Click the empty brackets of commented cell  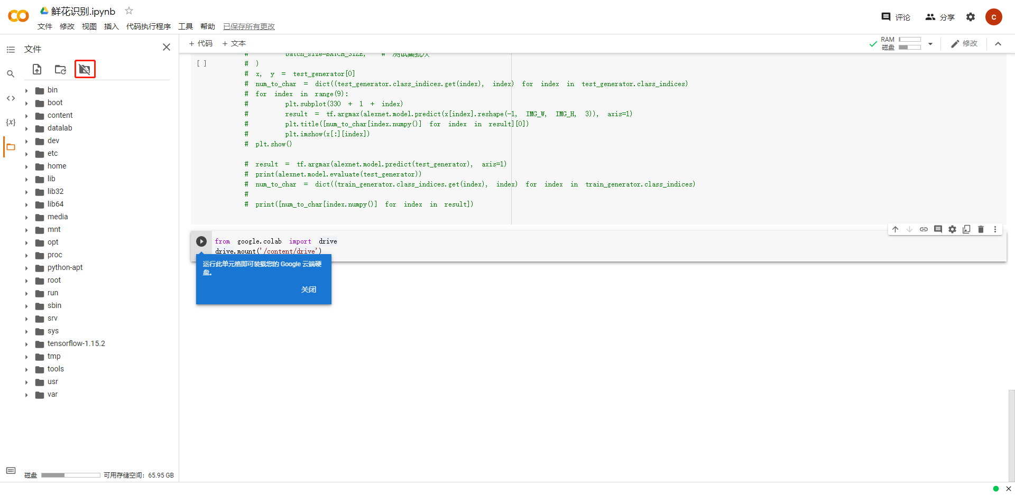pyautogui.click(x=201, y=63)
